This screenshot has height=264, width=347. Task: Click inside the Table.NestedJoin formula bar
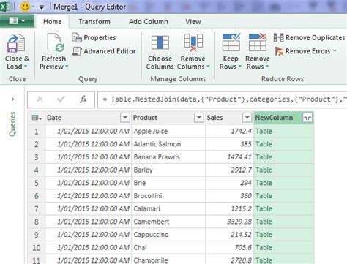tap(222, 99)
